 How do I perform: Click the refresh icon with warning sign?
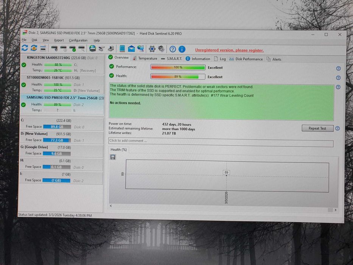click(x=34, y=48)
